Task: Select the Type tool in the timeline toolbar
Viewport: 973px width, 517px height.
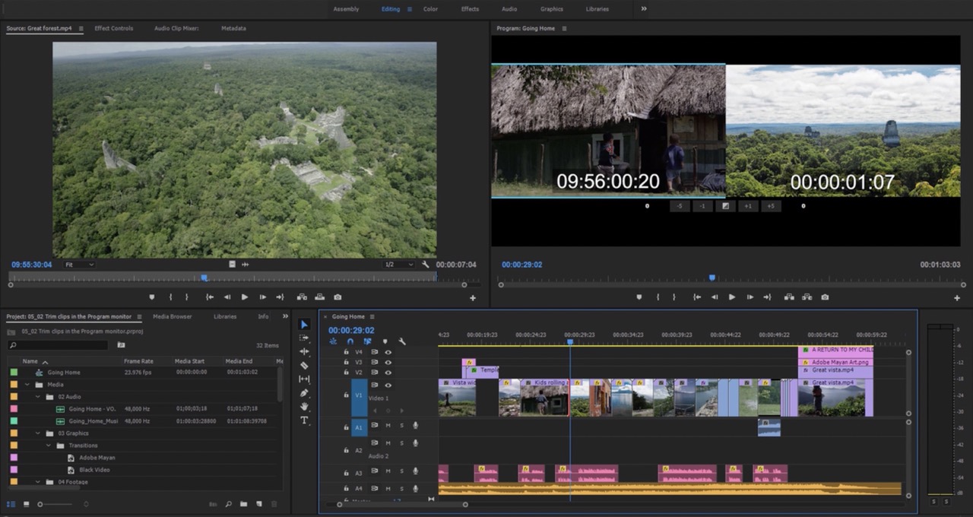Action: click(x=304, y=420)
